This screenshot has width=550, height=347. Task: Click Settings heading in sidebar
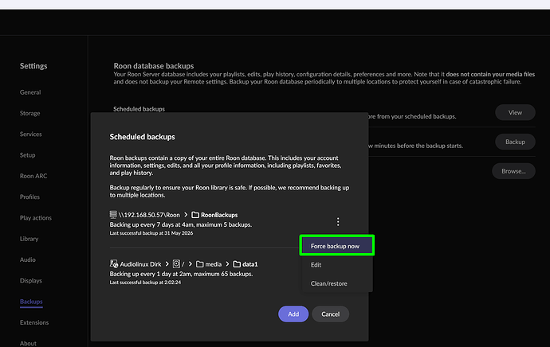tap(33, 66)
